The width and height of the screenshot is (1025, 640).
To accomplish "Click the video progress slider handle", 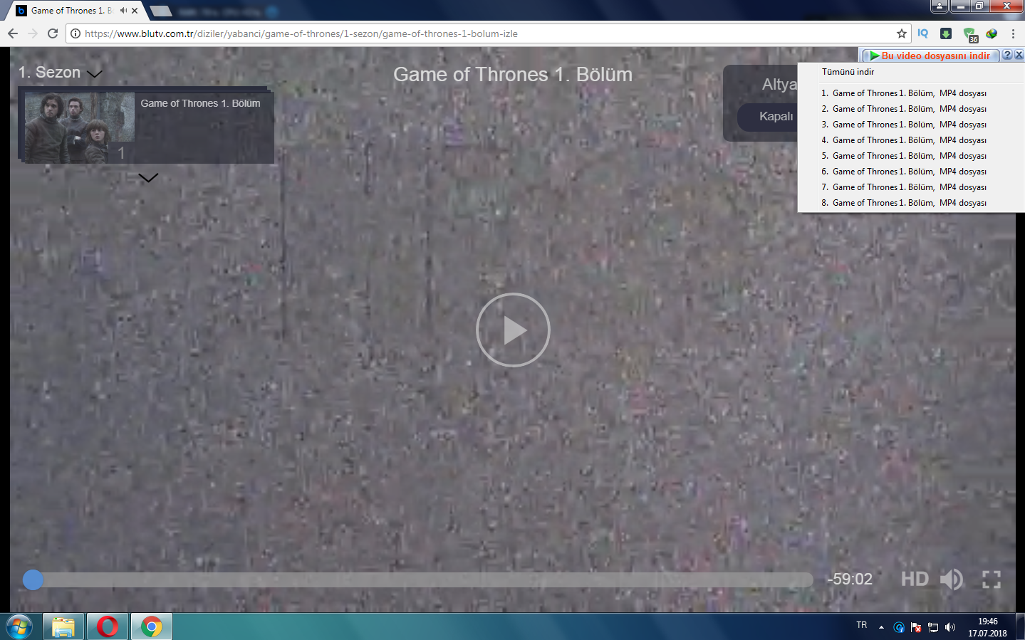I will point(33,579).
